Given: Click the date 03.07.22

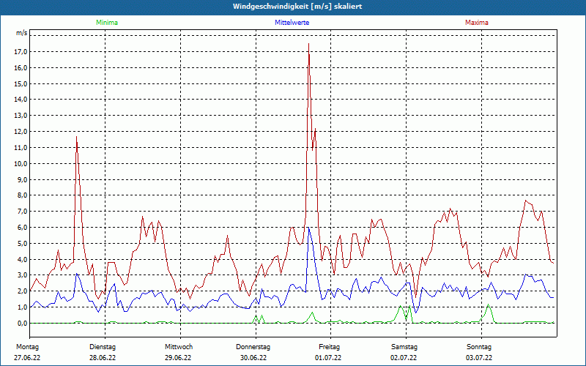Looking at the screenshot, I should point(479,358).
